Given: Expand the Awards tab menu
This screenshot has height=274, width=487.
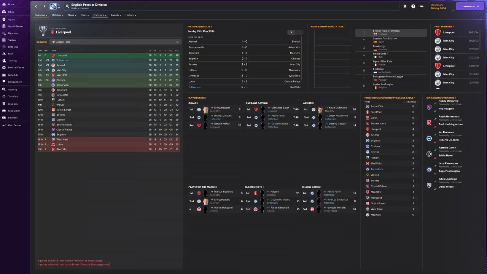Looking at the screenshot, I should click(116, 15).
